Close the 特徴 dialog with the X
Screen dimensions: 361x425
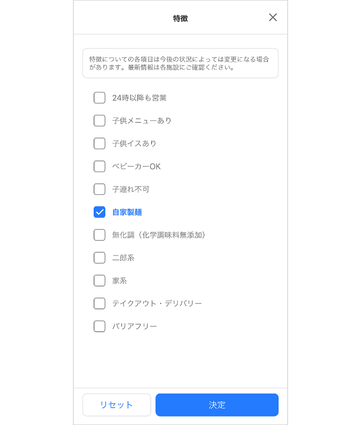pos(273,17)
